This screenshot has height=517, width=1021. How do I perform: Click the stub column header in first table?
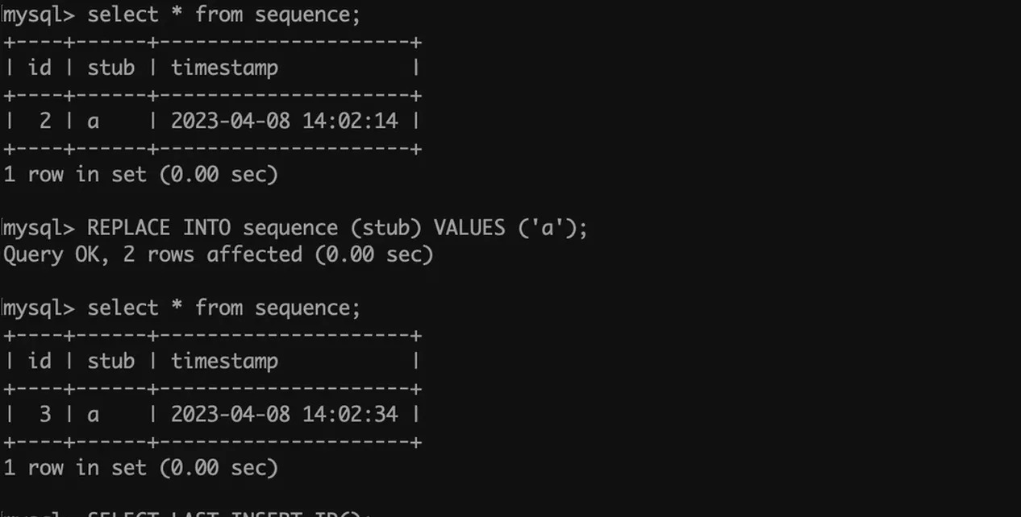pyautogui.click(x=110, y=68)
